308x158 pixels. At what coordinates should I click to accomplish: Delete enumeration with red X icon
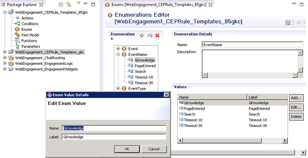click(157, 35)
